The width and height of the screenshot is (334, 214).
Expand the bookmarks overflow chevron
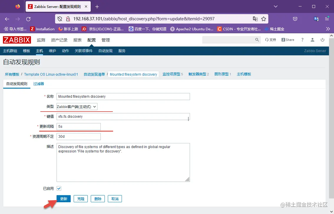tap(328, 29)
